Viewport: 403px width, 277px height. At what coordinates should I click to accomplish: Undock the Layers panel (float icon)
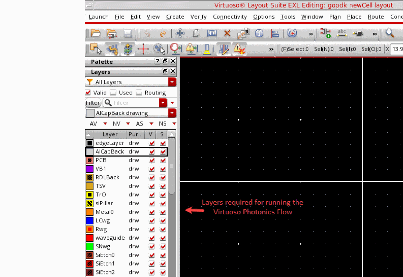165,71
